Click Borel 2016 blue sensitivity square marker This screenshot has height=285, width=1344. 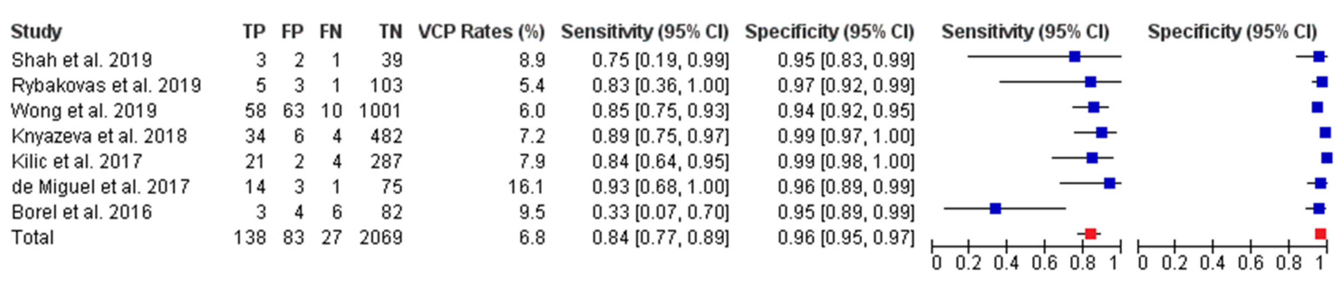pyautogui.click(x=995, y=209)
